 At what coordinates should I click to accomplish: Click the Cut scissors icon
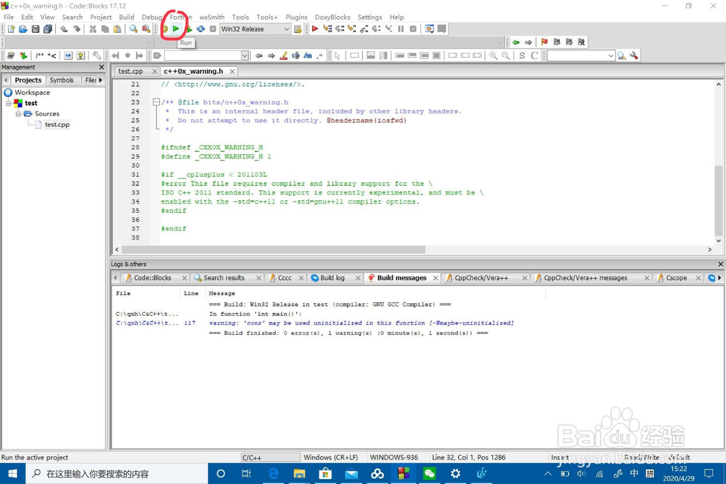click(93, 29)
